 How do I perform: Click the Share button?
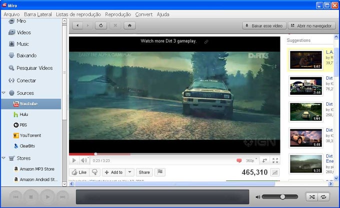pyautogui.click(x=144, y=172)
